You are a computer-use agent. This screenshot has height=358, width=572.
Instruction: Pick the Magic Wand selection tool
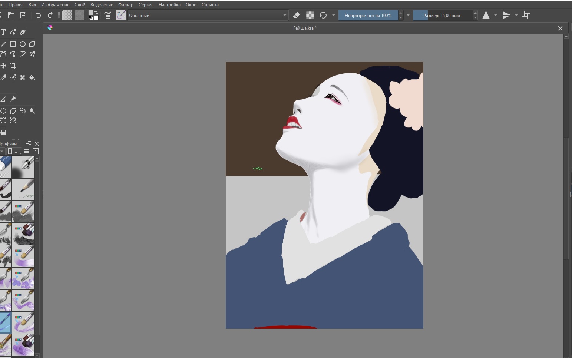click(32, 110)
